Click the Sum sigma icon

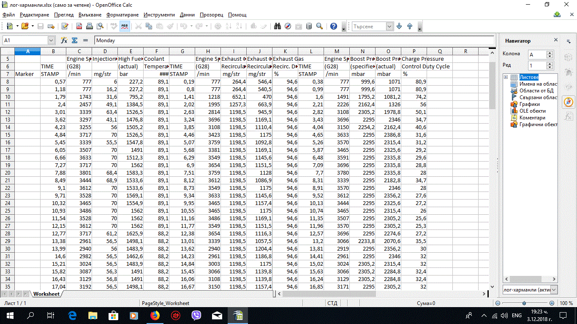pyautogui.click(x=74, y=40)
